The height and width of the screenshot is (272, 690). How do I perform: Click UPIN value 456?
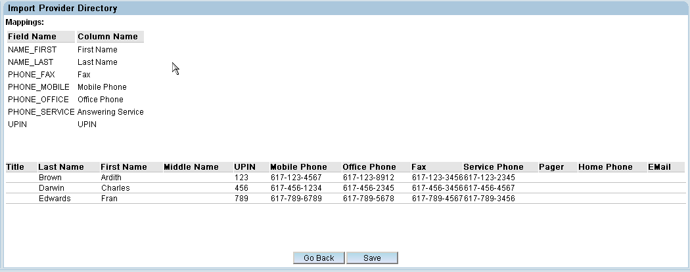click(x=241, y=188)
